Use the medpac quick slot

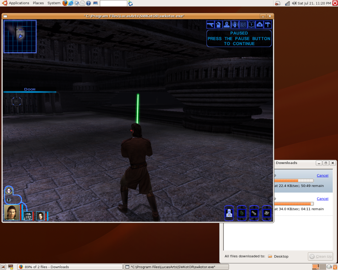coord(229,213)
